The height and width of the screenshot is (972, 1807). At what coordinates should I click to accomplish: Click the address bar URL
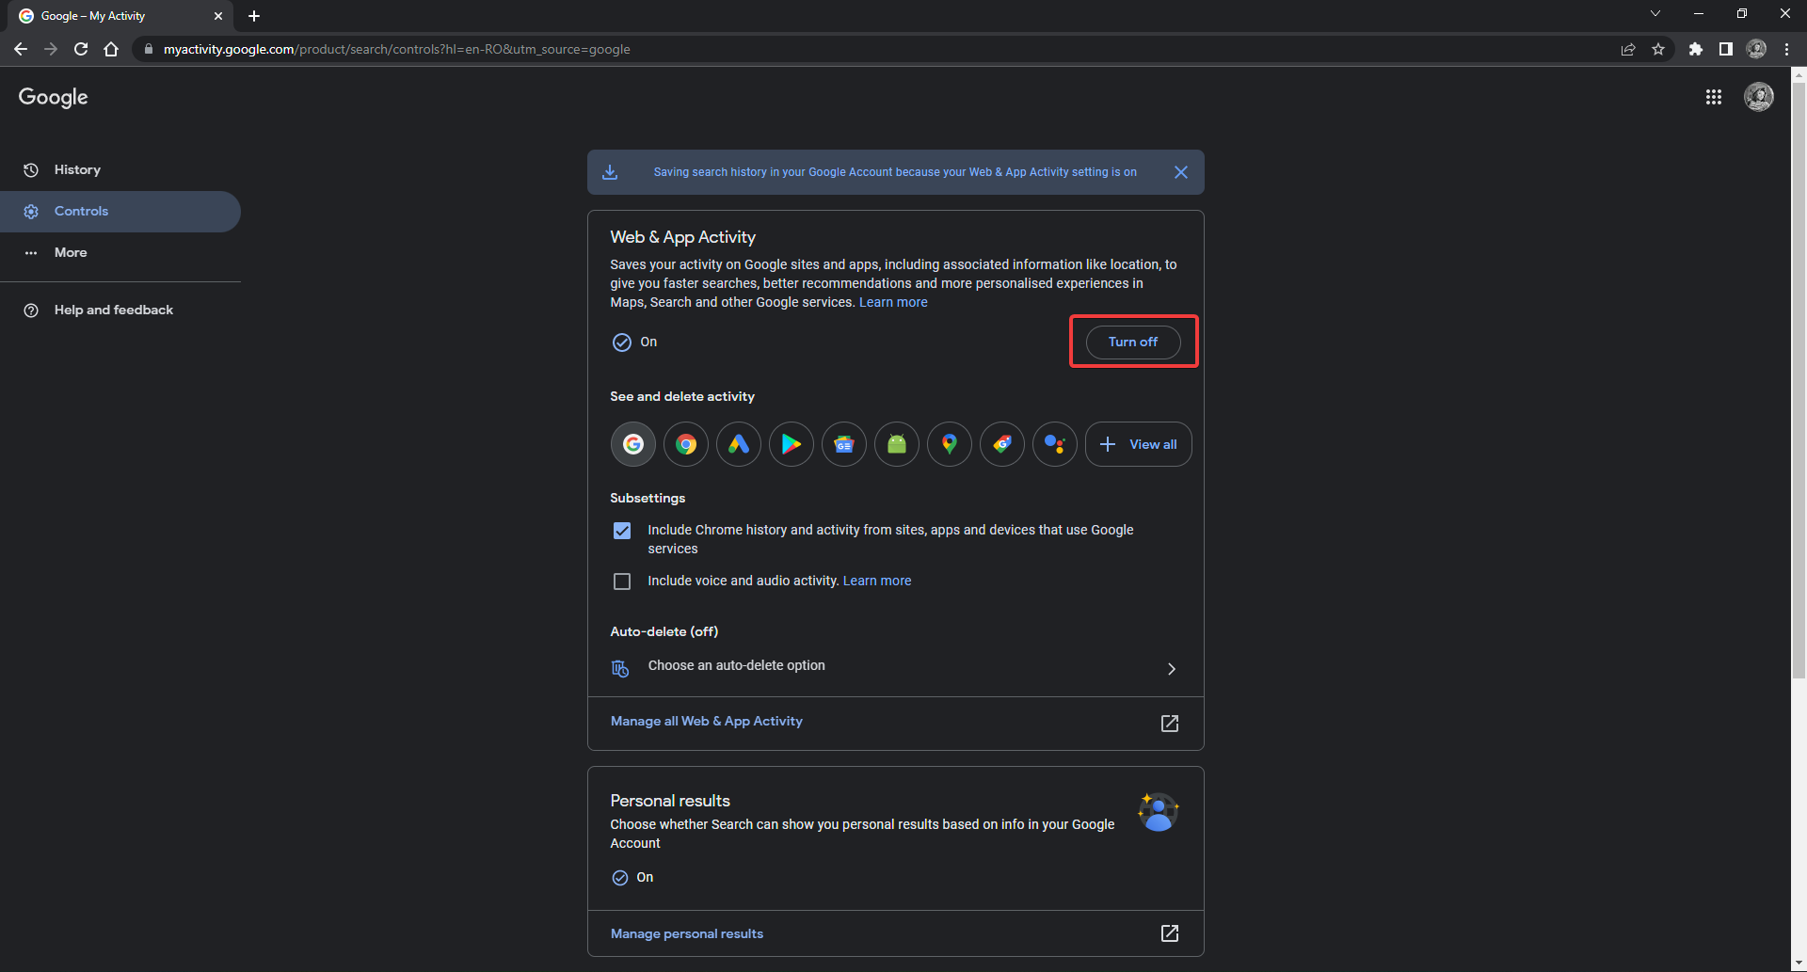pos(396,49)
